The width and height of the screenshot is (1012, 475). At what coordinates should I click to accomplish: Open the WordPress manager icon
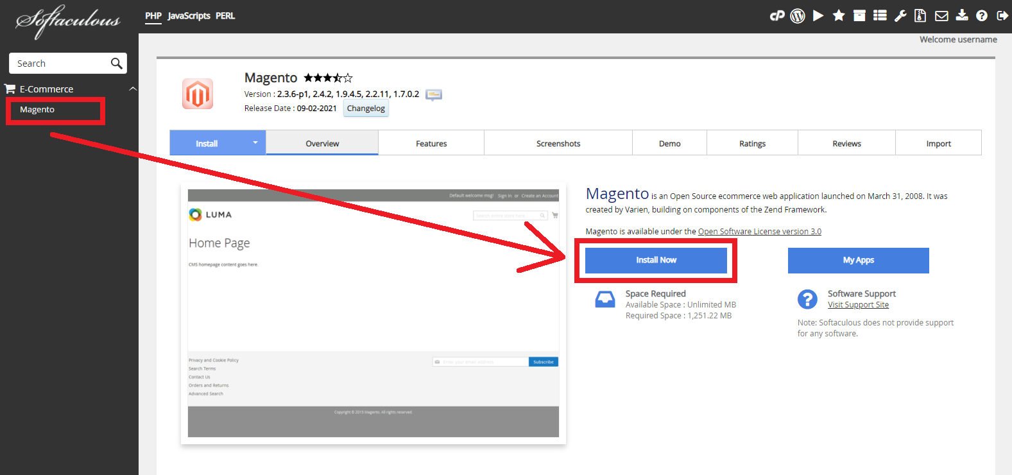tap(798, 16)
